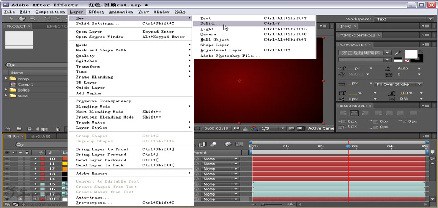Expand the sucai folder
The height and width of the screenshot is (208, 438).
click(x=6, y=96)
